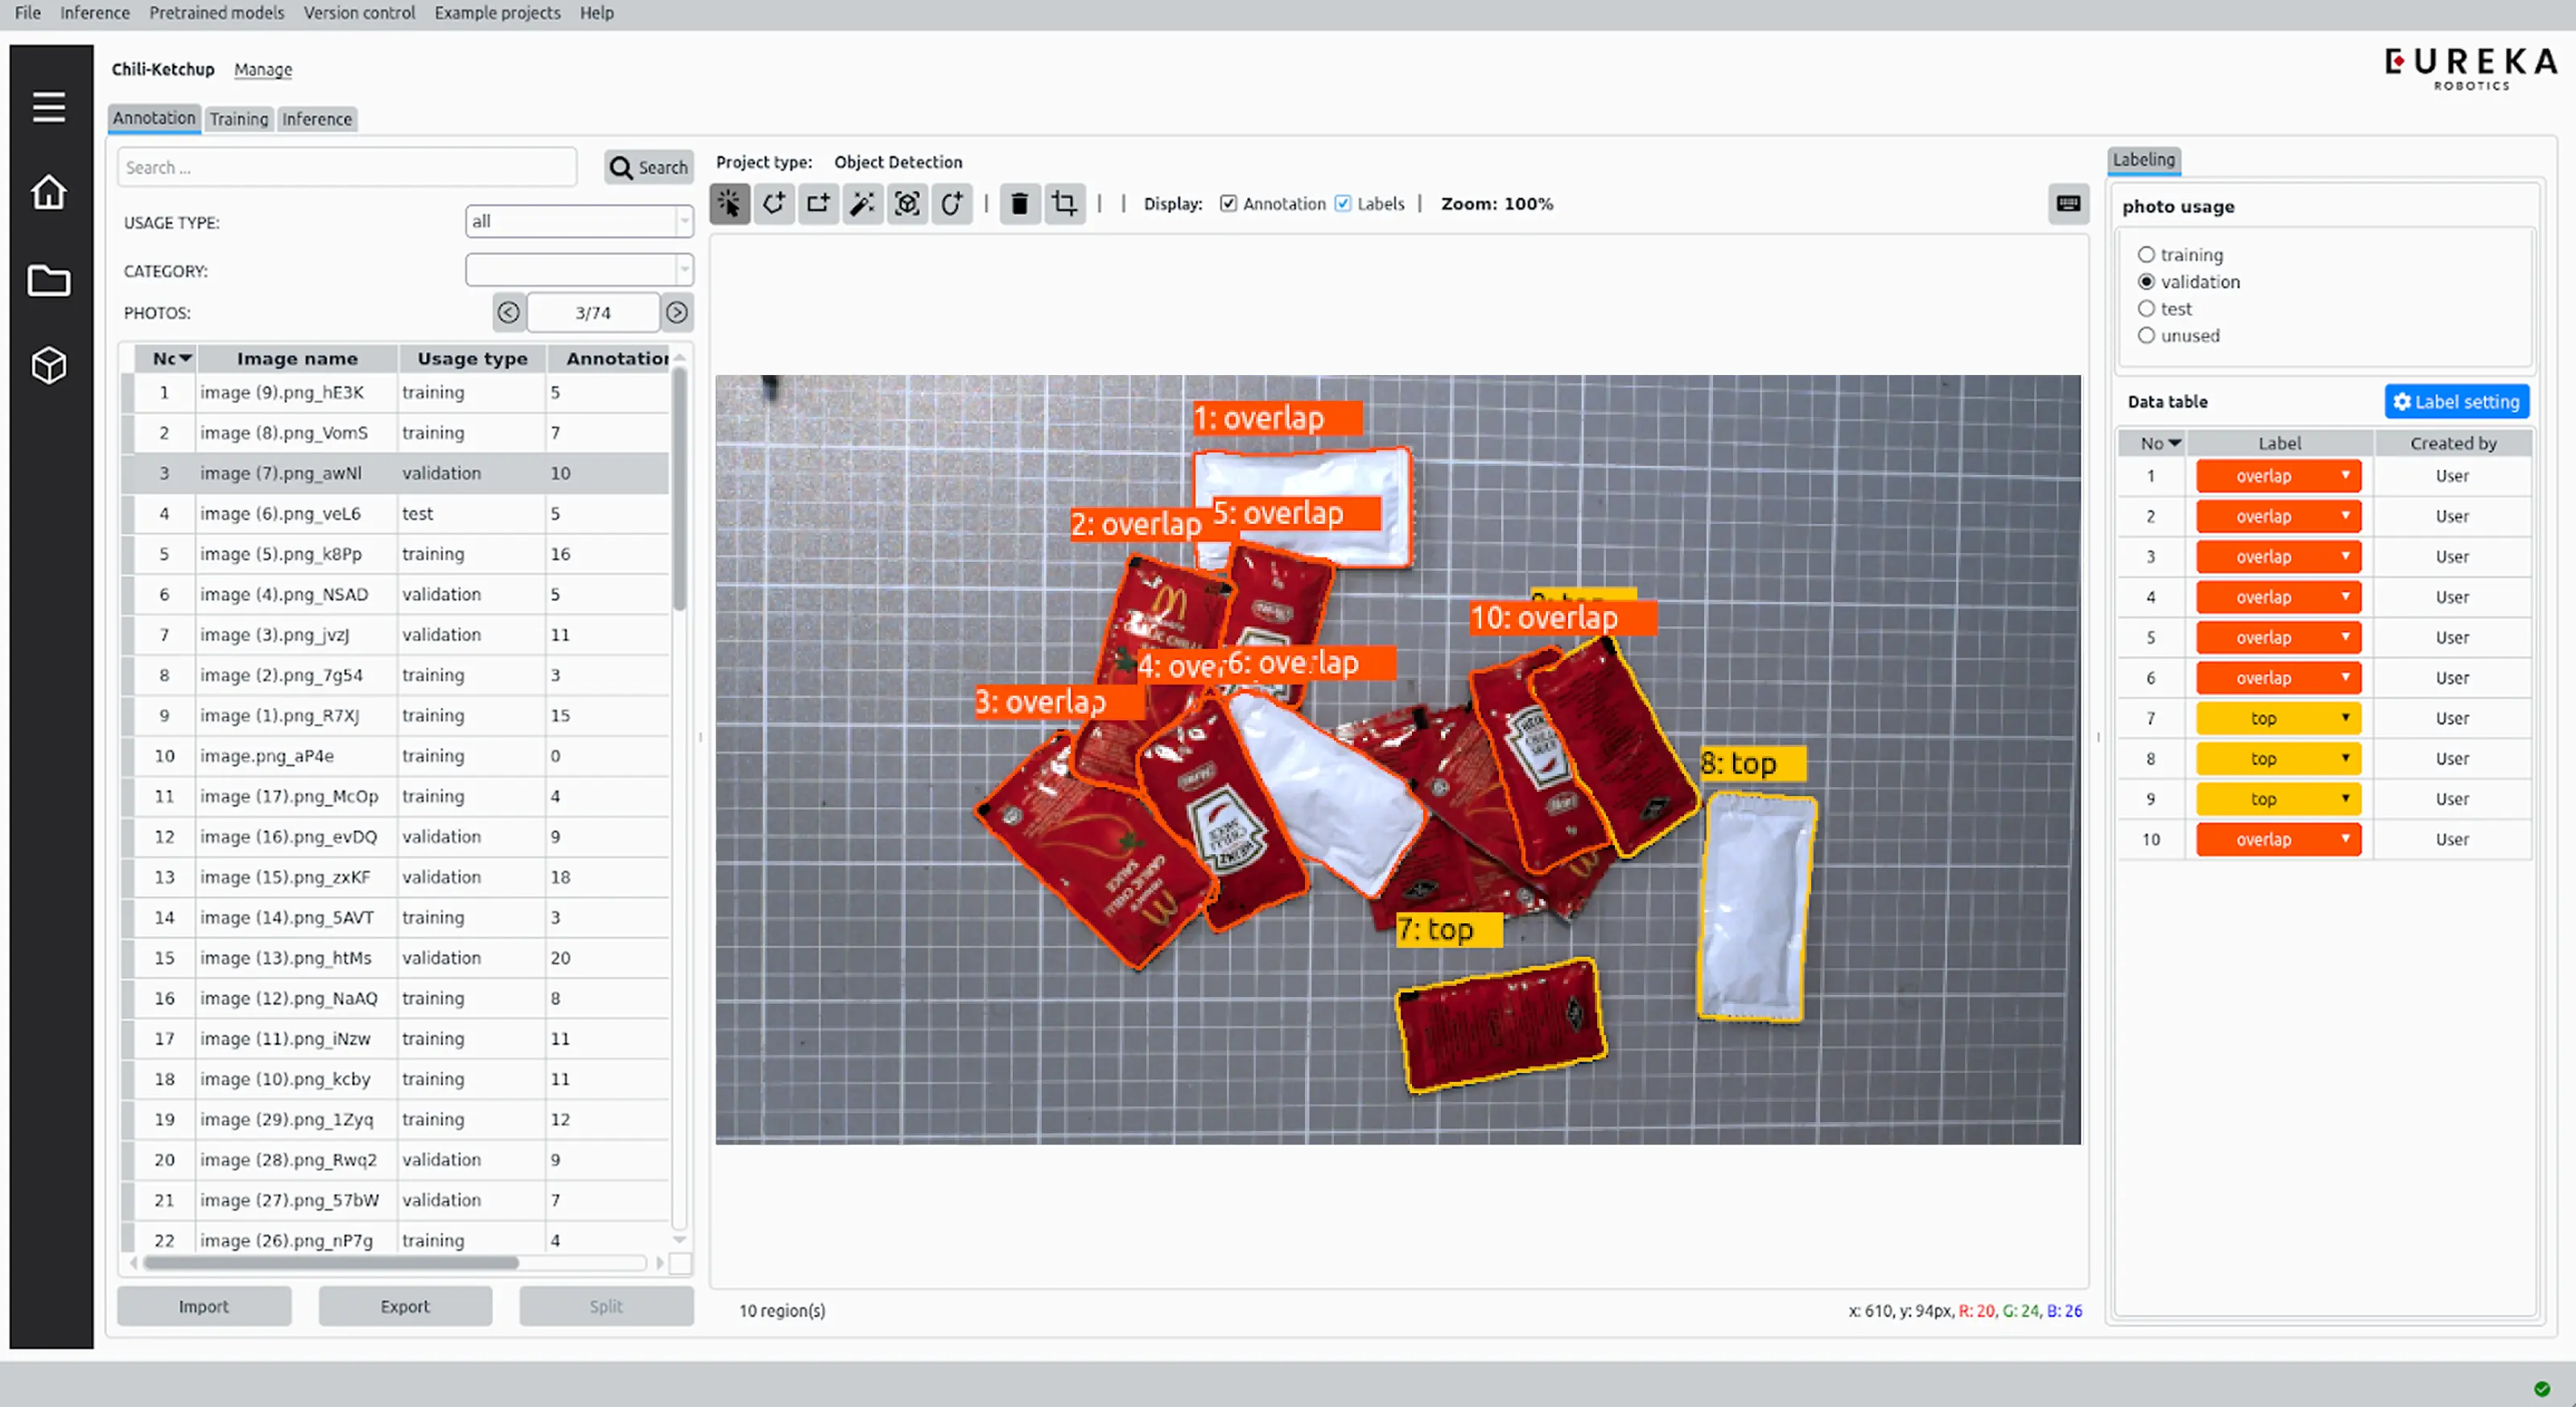
Task: Go to next photo arrow
Action: click(x=677, y=313)
